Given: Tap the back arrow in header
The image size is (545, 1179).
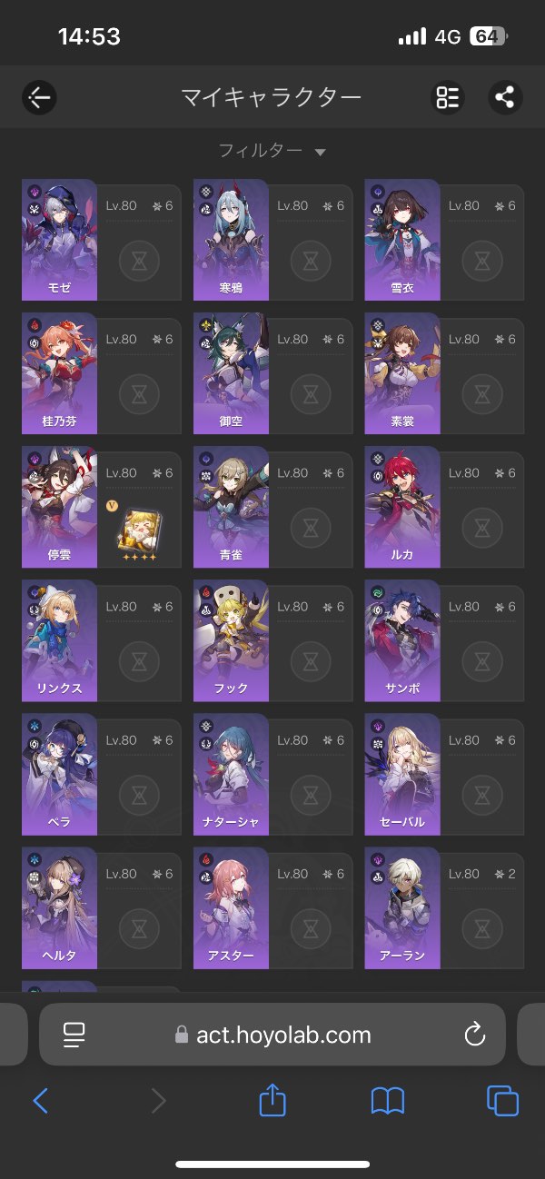Looking at the screenshot, I should [x=39, y=97].
